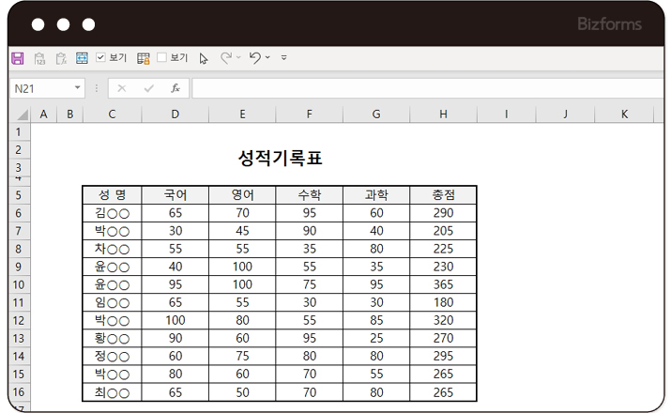The image size is (671, 413).
Task: Select column I header
Action: coord(506,115)
